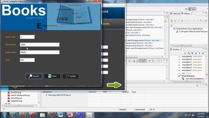Click the Save button in Books window
Image resolution: width=209 pixels, height=118 pixels.
[x=52, y=76]
